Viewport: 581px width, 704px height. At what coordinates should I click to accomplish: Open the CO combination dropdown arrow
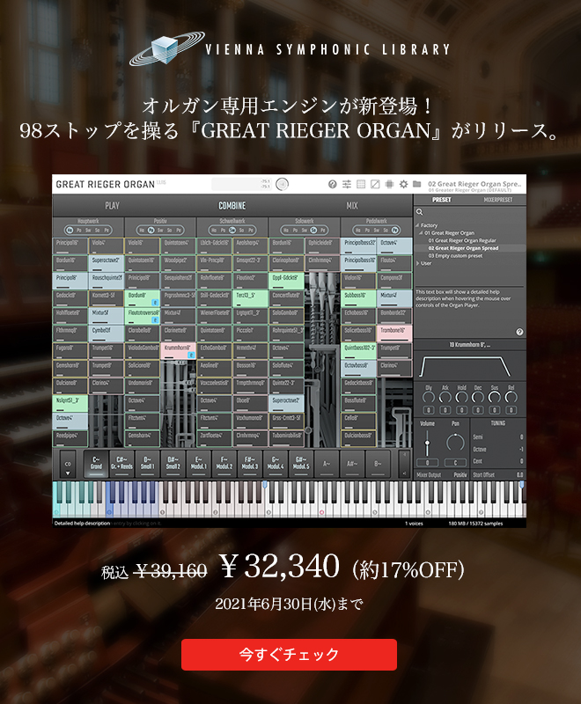pos(68,473)
